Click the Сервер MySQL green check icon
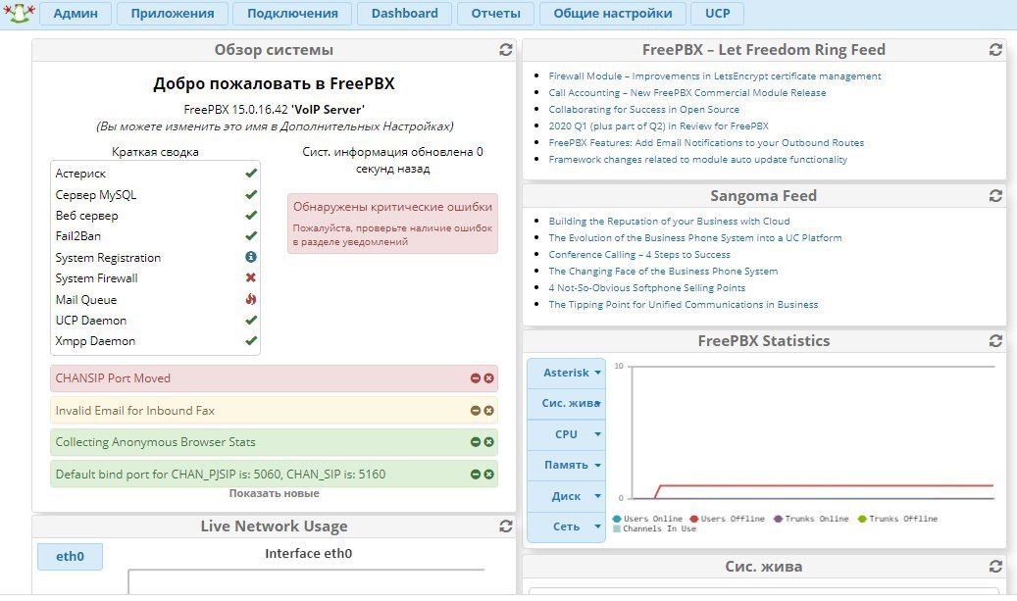The height and width of the screenshot is (601, 1017). click(251, 194)
